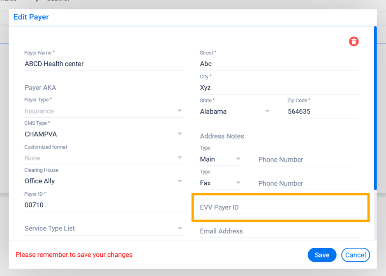
Task: Select the EVV Payer ID field
Action: pos(279,208)
